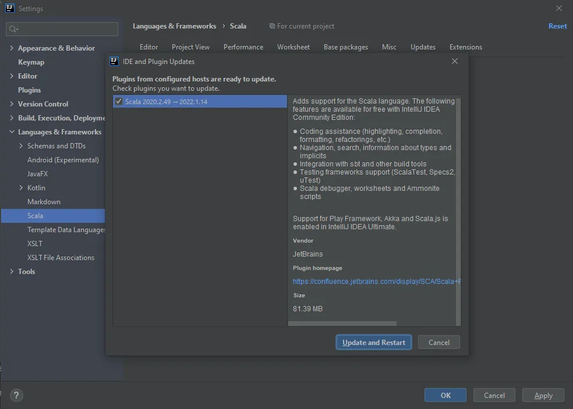Click the IntelliJ icon in IDE and Plugin Updates dialog
Screen dimensions: 573x409
[114, 61]
